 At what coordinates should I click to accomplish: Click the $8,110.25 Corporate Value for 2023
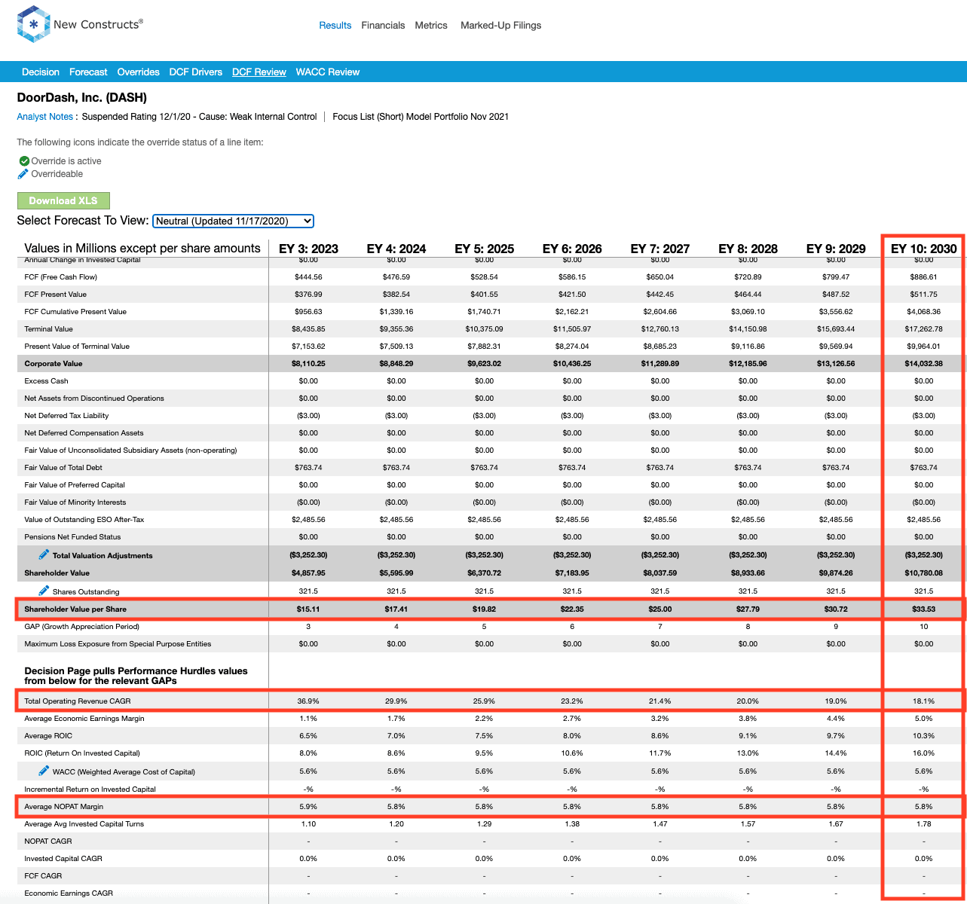tap(308, 364)
